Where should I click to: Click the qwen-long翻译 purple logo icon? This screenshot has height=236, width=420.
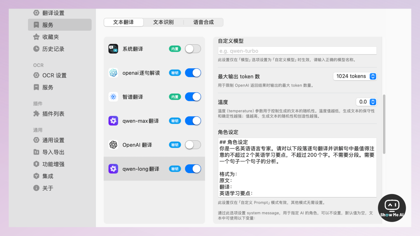click(x=113, y=168)
